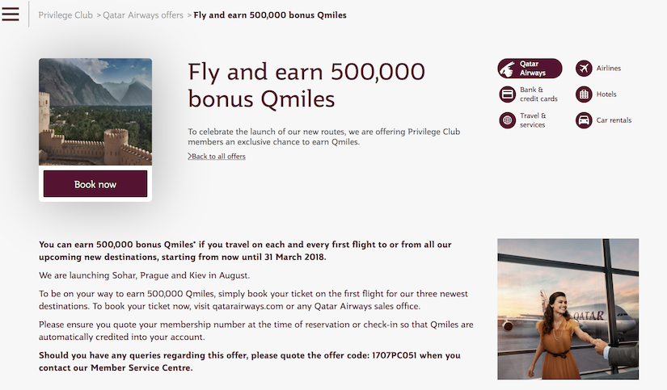Image resolution: width=667 pixels, height=390 pixels.
Task: Select the Travel & services label
Action: [x=533, y=120]
